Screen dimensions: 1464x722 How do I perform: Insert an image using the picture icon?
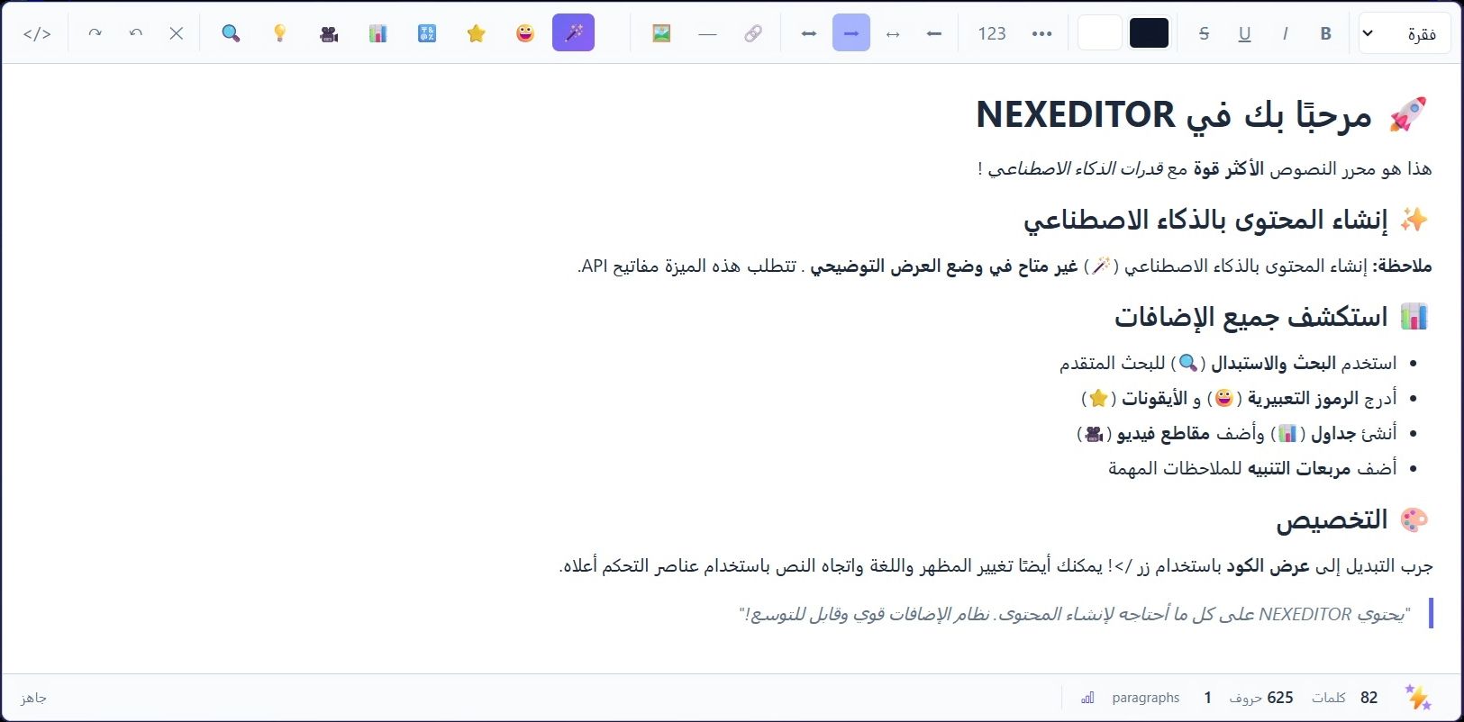coord(661,34)
